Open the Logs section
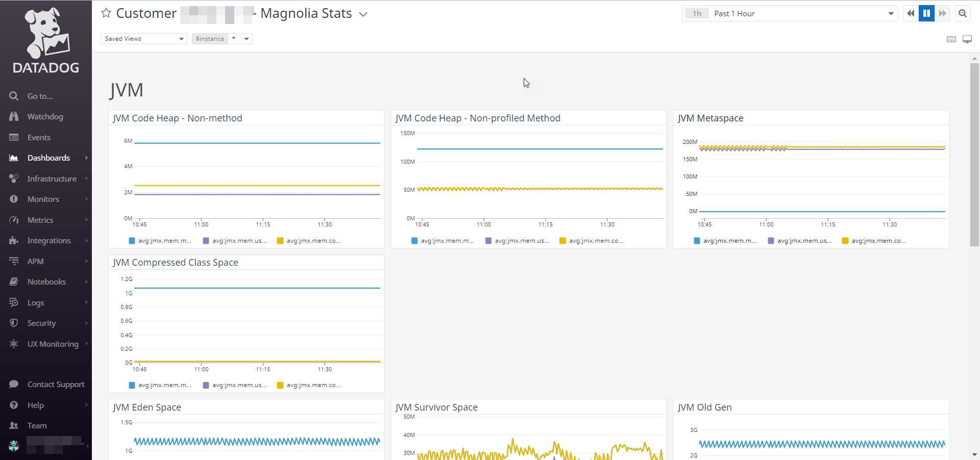 point(36,303)
